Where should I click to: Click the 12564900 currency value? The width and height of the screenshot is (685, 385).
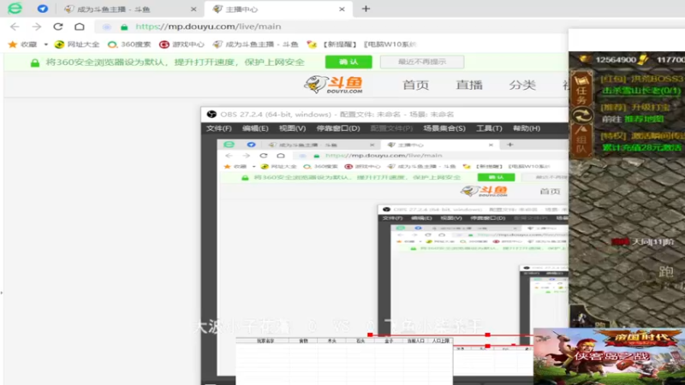tap(616, 60)
